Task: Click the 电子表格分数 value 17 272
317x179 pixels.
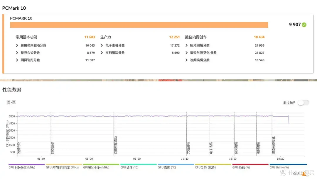Action: (x=175, y=45)
